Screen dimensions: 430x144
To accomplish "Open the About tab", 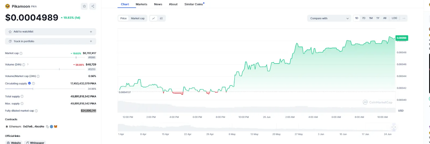I will [x=173, y=4].
